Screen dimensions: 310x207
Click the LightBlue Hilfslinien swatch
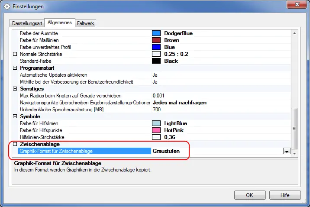click(x=156, y=123)
